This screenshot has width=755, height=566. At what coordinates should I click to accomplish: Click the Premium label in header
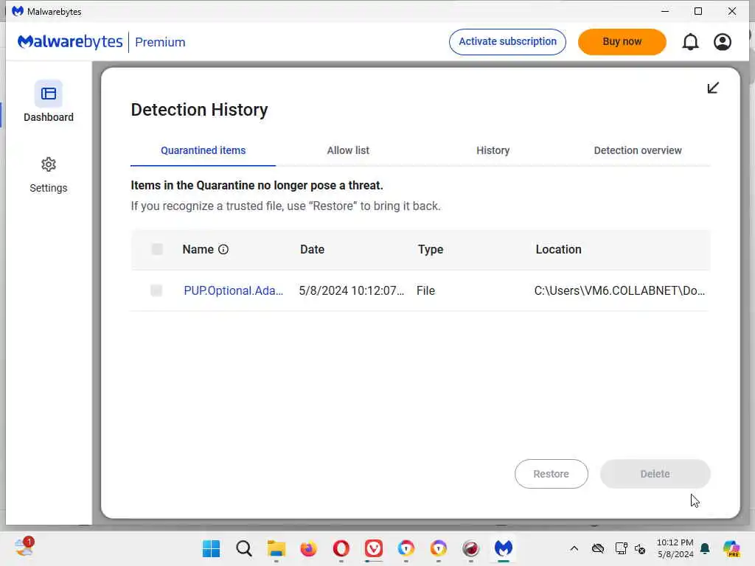point(160,42)
